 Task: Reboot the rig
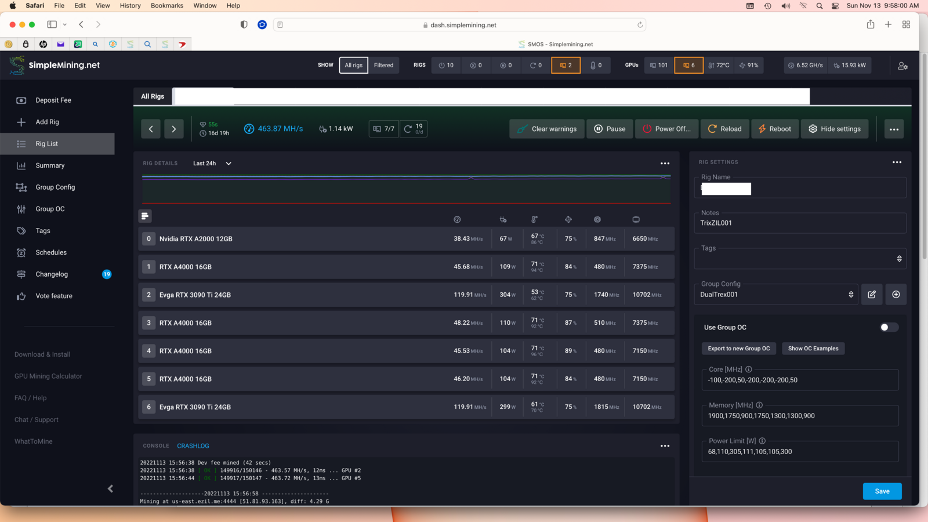pyautogui.click(x=774, y=129)
